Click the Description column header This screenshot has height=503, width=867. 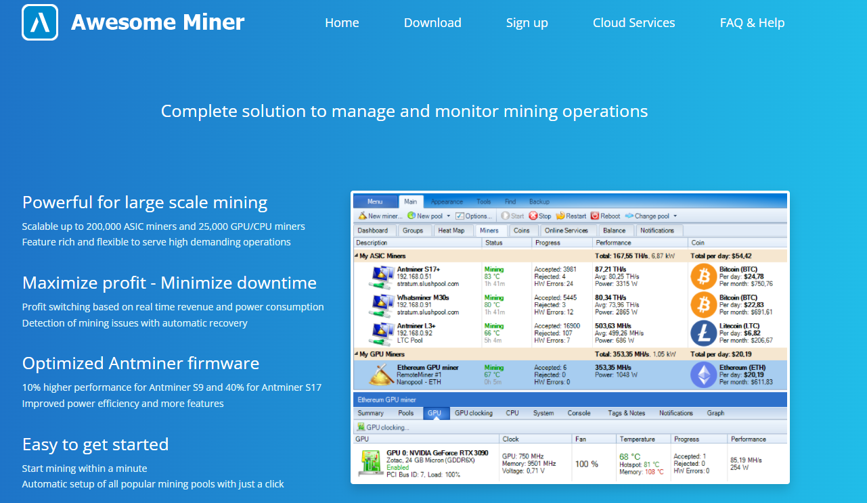coord(418,242)
